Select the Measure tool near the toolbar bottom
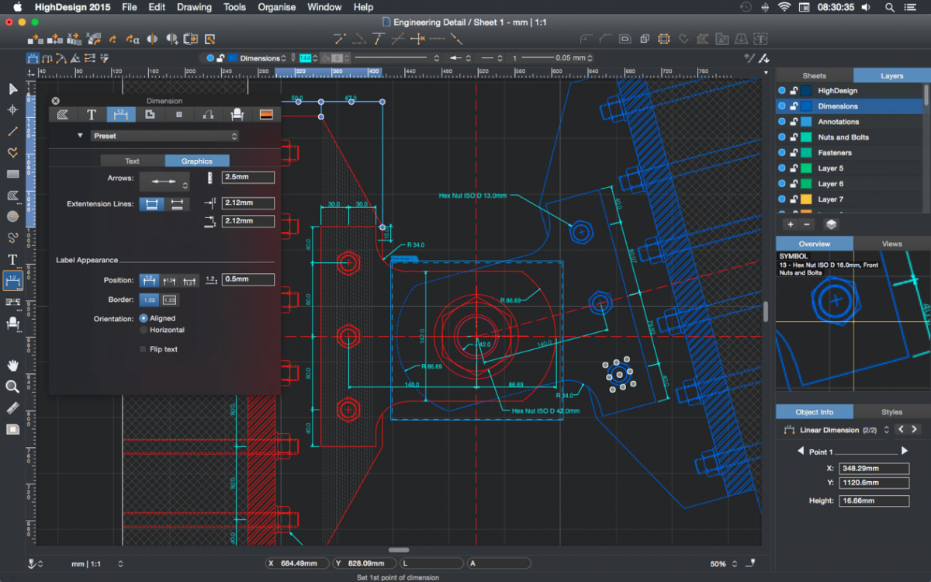931x582 pixels. (12, 407)
